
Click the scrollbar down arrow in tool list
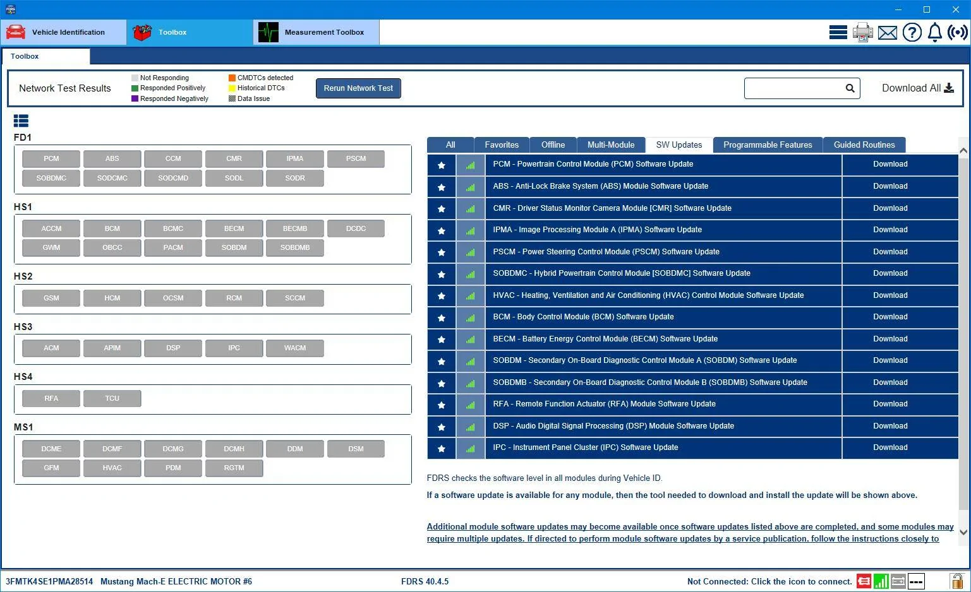[x=963, y=532]
